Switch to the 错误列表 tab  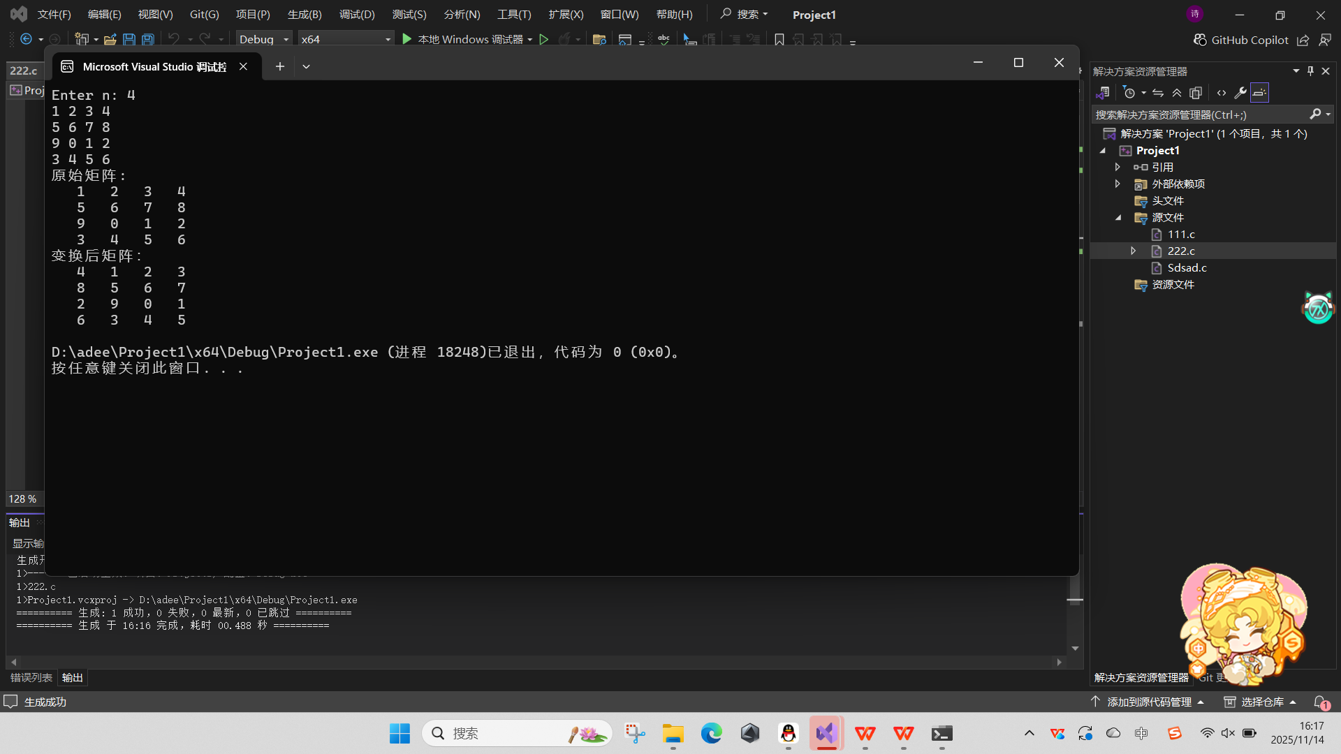point(31,677)
